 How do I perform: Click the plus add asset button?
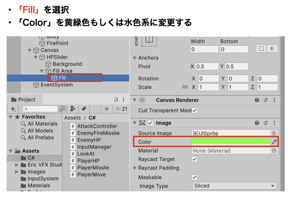coord(13,109)
